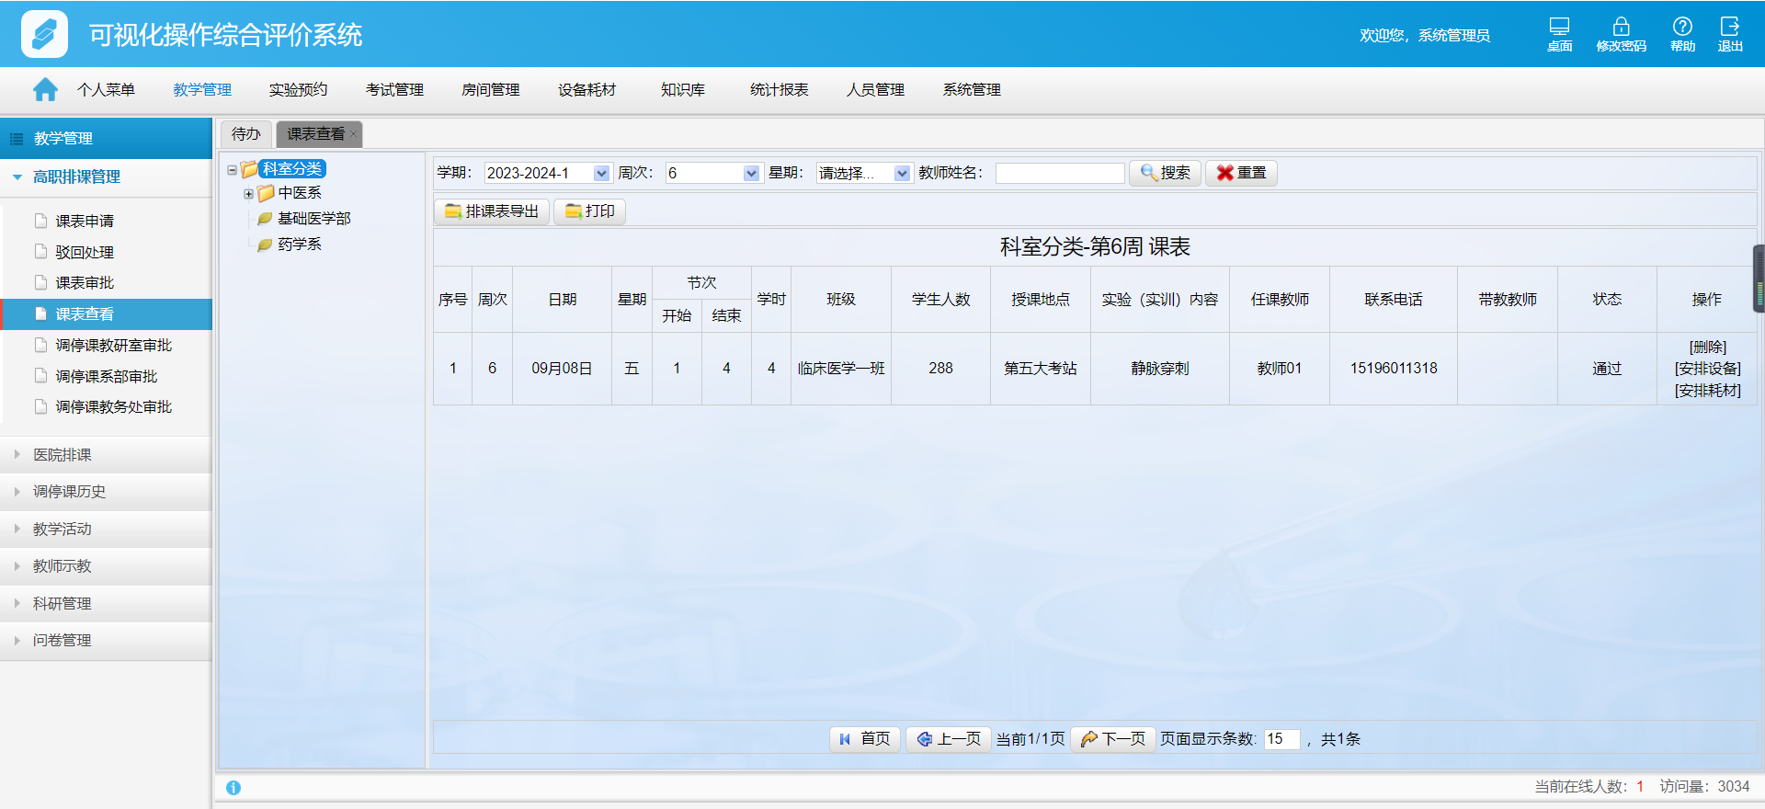Image resolution: width=1765 pixels, height=809 pixels.
Task: Close the 课表查看 tab
Action: 354,134
